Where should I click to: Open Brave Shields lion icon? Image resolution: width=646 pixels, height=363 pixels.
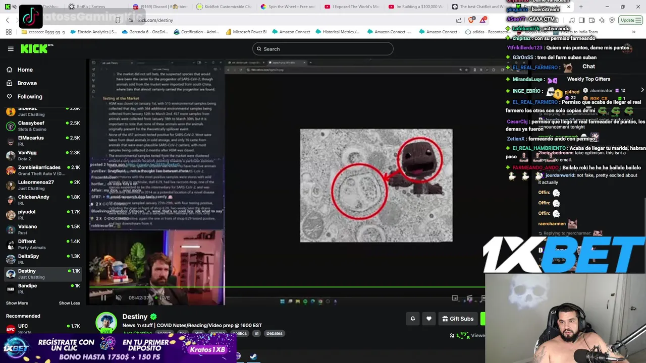coord(471,20)
